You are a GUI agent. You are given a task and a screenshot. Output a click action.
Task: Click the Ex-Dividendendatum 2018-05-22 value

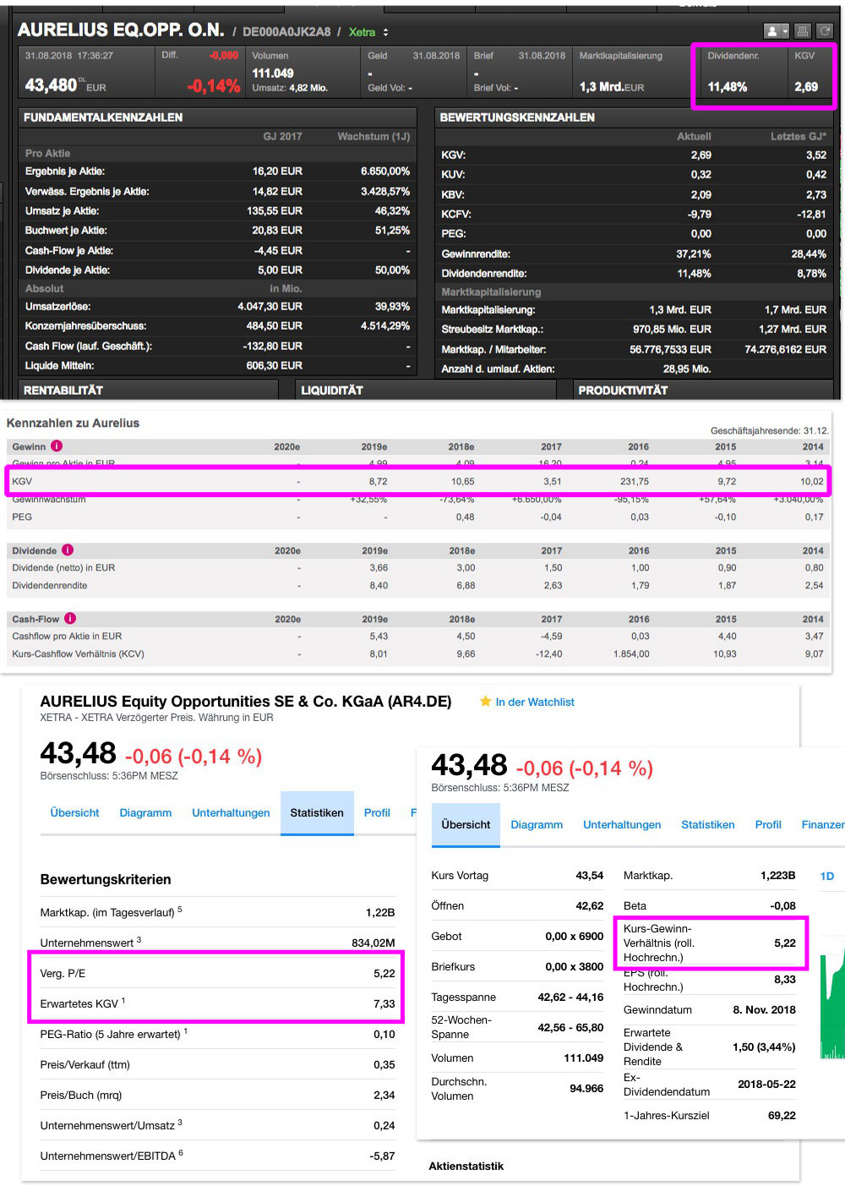[x=766, y=1085]
